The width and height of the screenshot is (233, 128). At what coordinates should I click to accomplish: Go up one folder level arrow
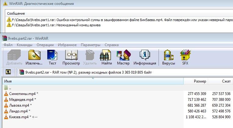click(x=8, y=72)
